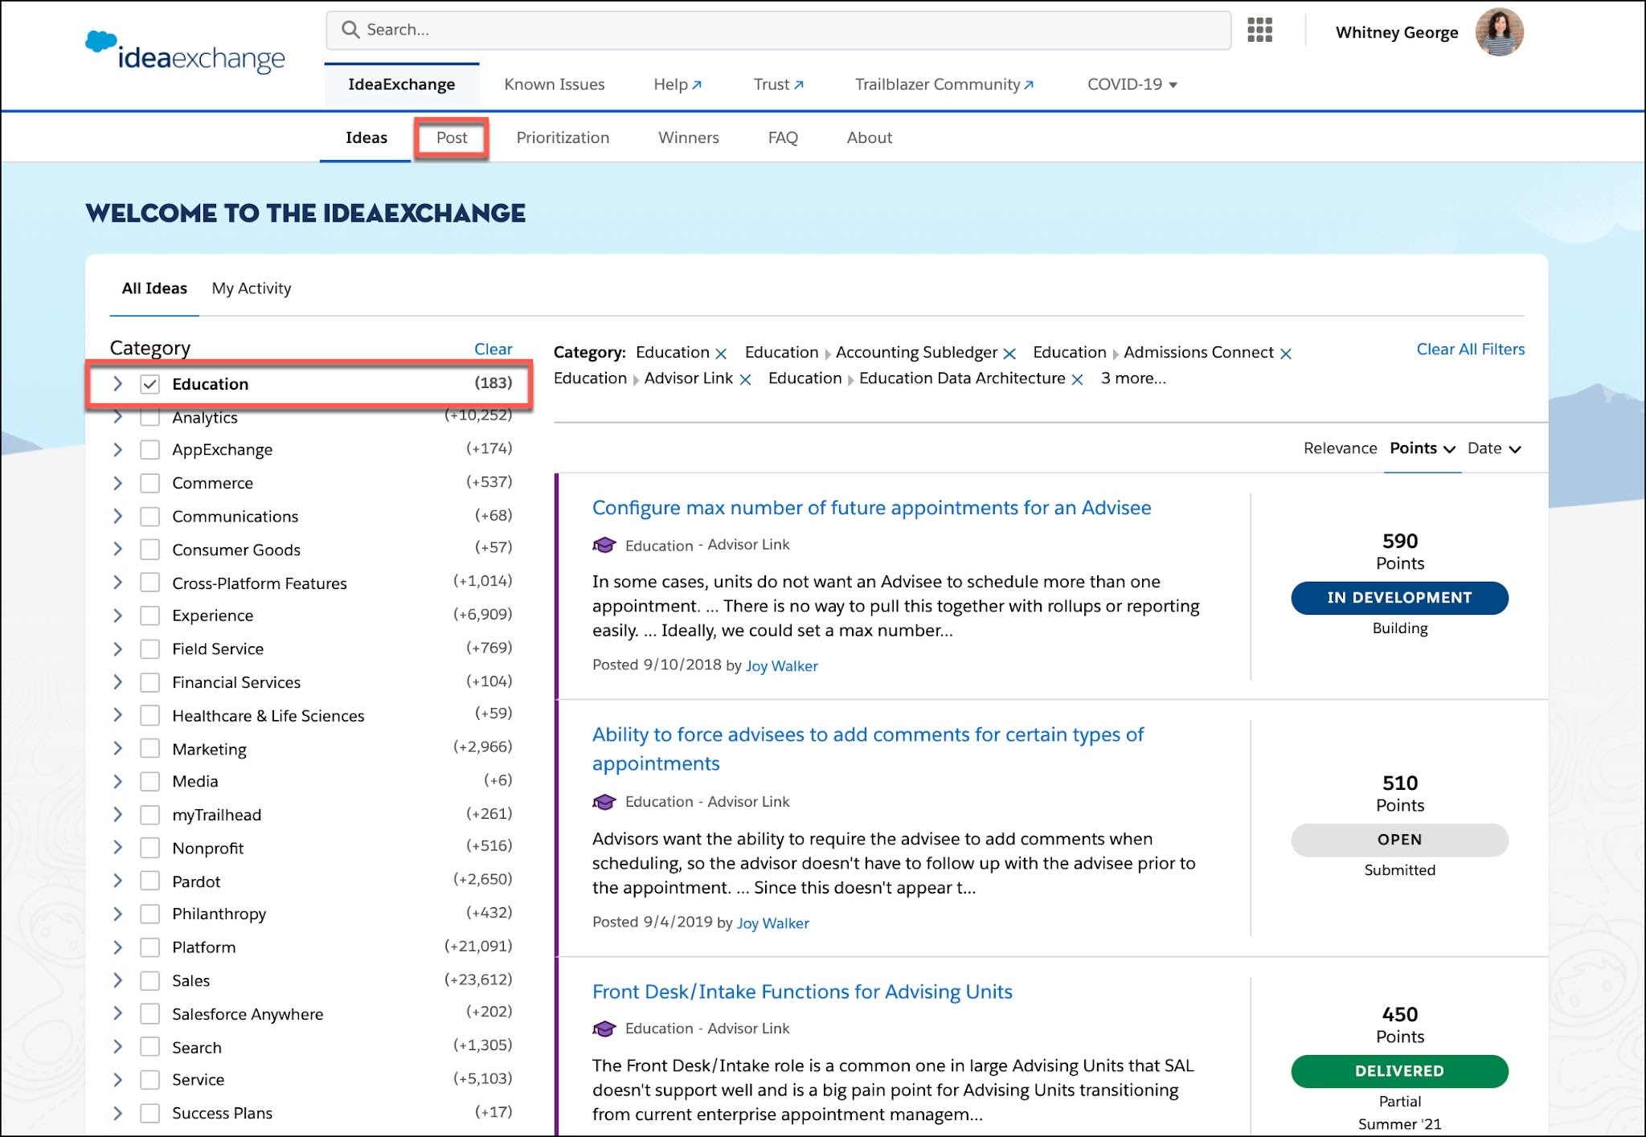Check the Experience category checkbox

149,616
